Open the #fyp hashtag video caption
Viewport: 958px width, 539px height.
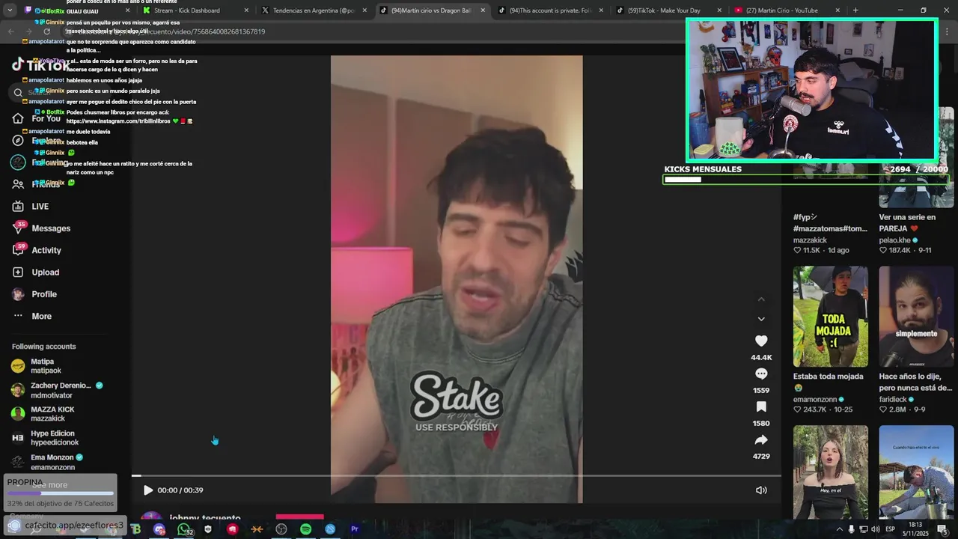point(830,223)
